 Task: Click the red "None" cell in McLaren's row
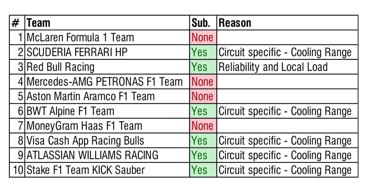click(x=202, y=37)
